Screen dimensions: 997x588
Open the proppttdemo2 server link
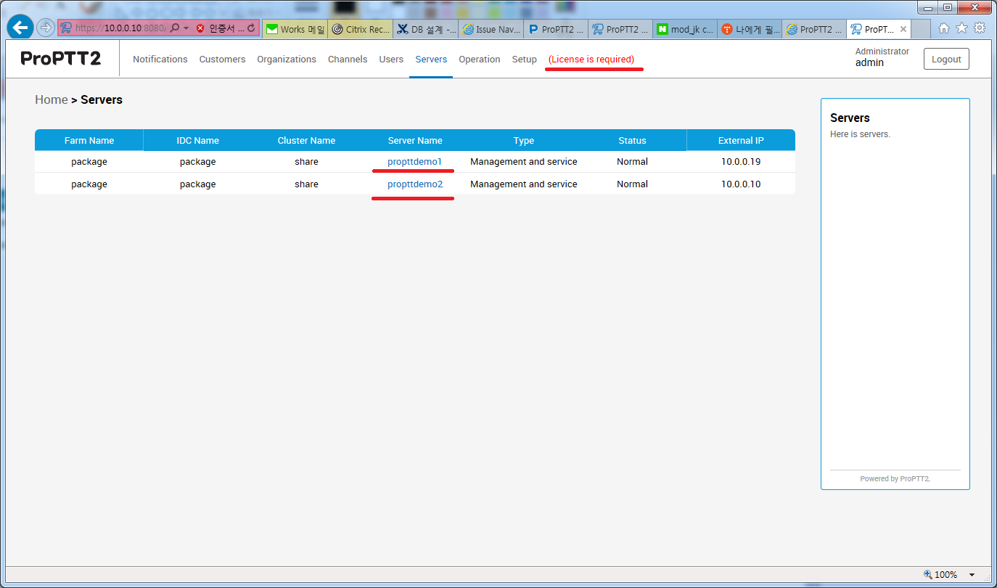(x=414, y=184)
